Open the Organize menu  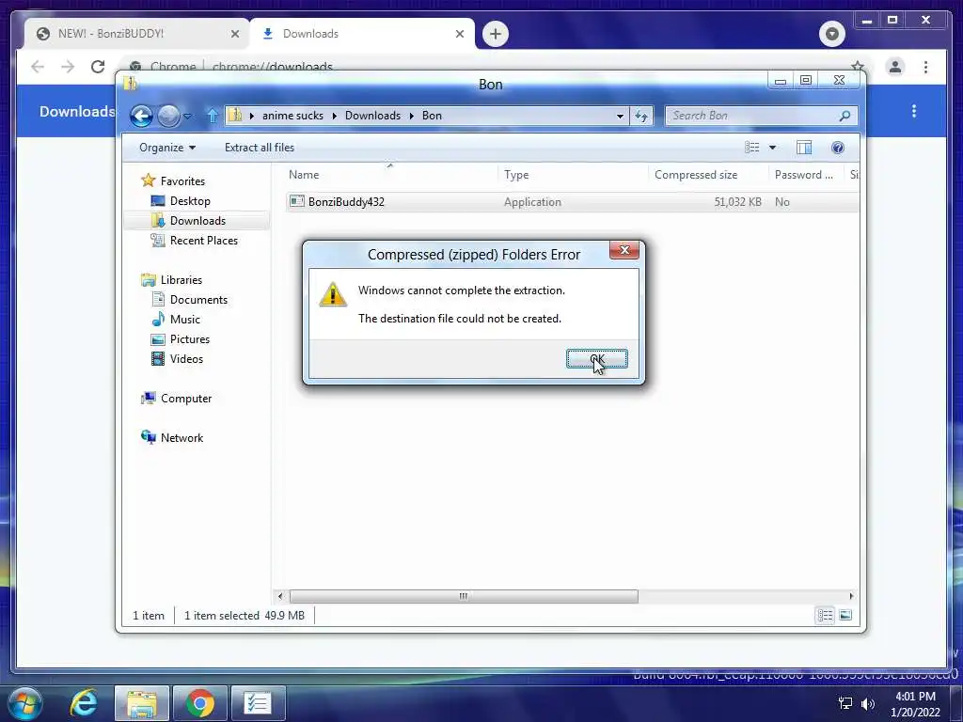167,148
